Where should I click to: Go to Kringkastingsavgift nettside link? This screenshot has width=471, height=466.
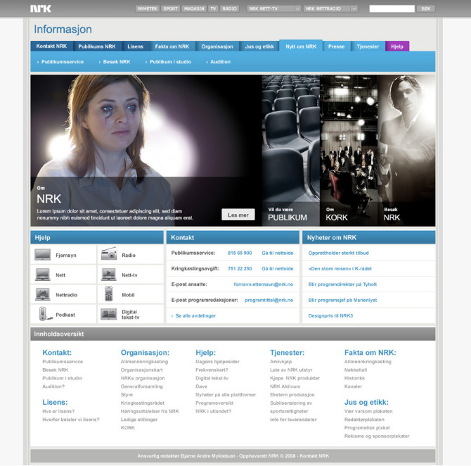[277, 268]
